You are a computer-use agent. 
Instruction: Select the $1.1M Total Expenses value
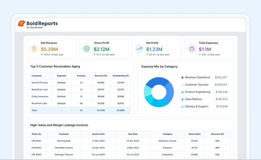tap(205, 49)
